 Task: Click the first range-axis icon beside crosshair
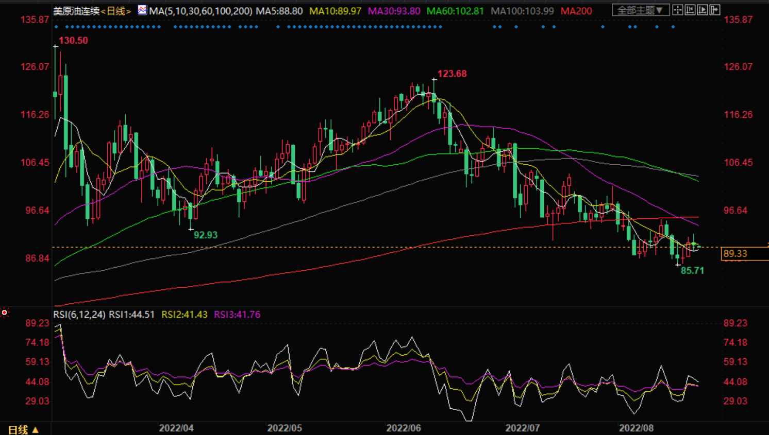[x=690, y=10]
